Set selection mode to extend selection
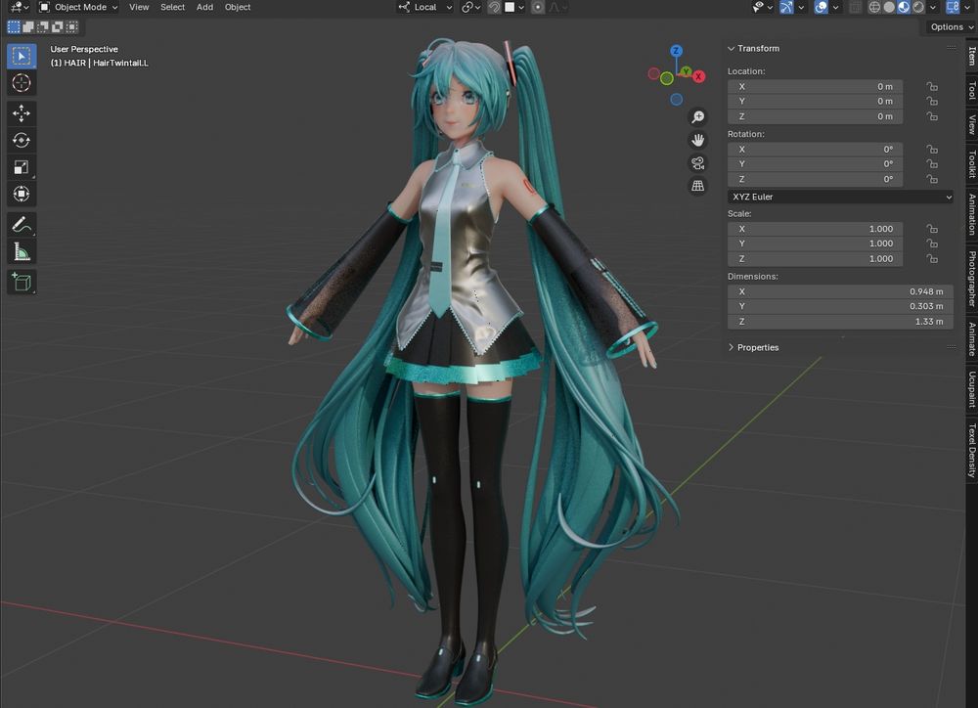The height and width of the screenshot is (708, 978). pyautogui.click(x=28, y=26)
